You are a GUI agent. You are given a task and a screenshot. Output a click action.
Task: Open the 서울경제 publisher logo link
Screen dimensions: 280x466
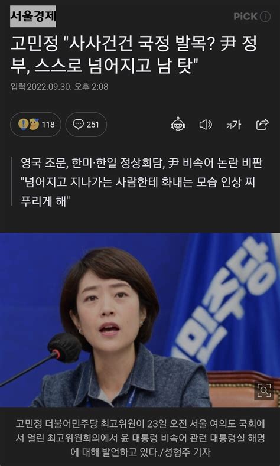pyautogui.click(x=32, y=17)
